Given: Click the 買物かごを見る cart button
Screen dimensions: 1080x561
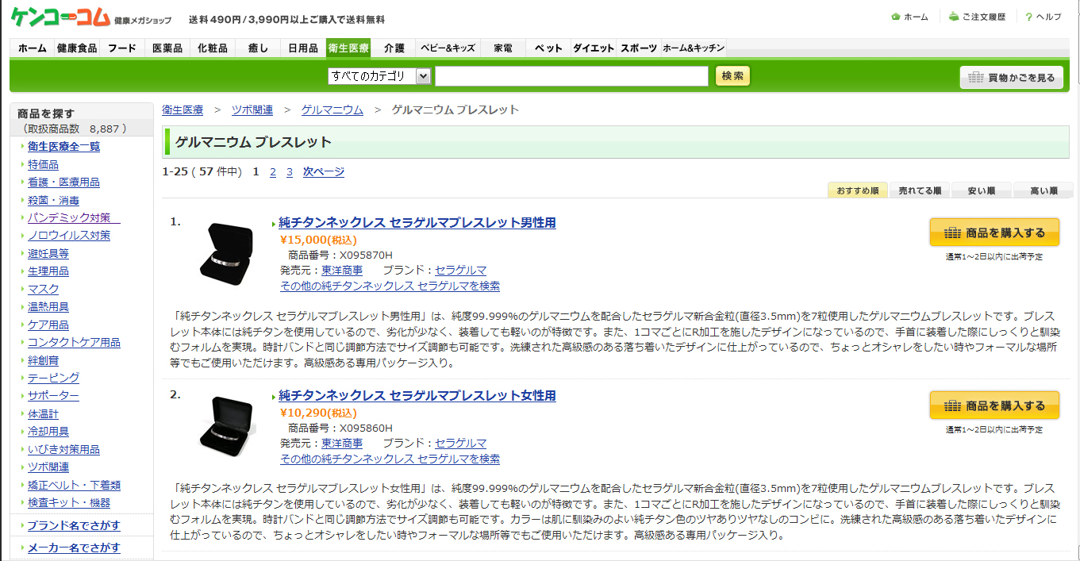Looking at the screenshot, I should 1011,78.
